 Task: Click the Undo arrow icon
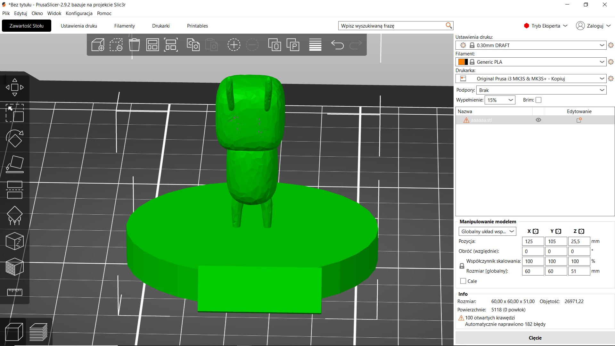pyautogui.click(x=337, y=45)
